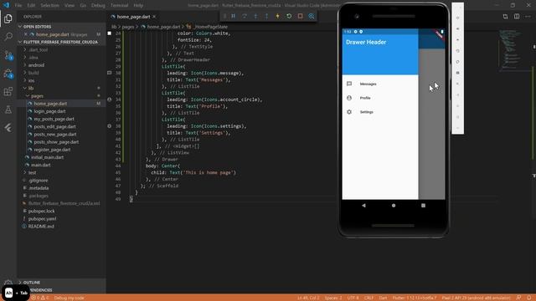Click Debug my code in status bar
536x301 pixels.
pos(69,298)
